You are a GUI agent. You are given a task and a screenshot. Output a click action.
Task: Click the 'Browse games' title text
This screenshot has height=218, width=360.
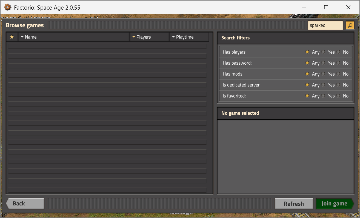[x=25, y=25]
